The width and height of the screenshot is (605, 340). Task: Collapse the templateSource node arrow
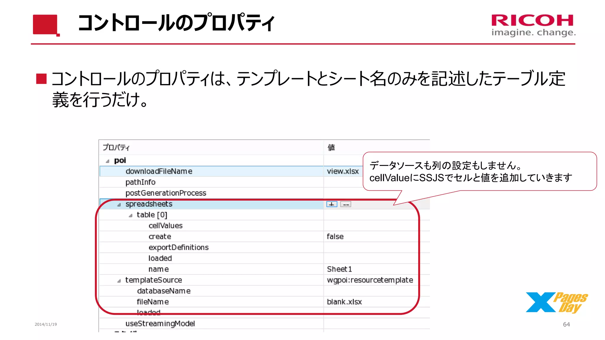pyautogui.click(x=119, y=281)
